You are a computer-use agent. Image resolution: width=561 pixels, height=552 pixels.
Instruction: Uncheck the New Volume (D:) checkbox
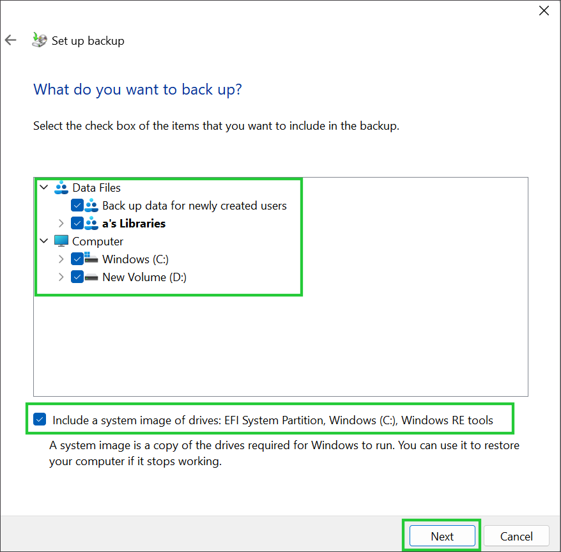pos(77,277)
